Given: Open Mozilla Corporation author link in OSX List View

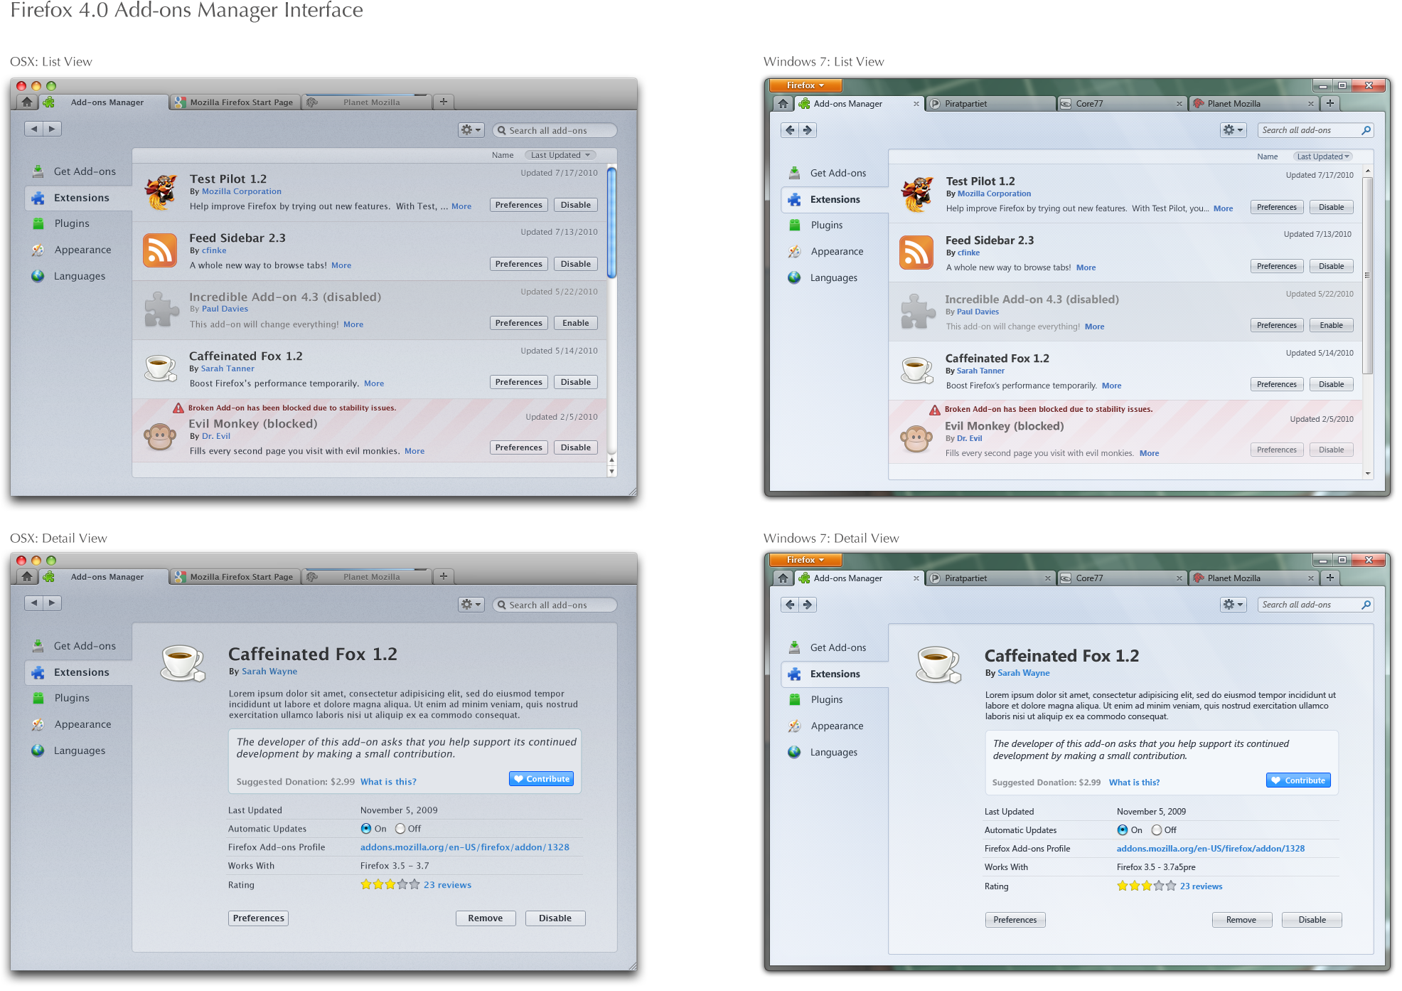Looking at the screenshot, I should 242,191.
